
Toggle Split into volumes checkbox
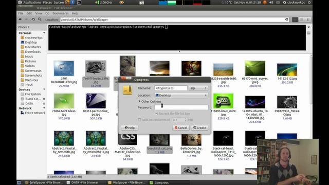(139, 120)
